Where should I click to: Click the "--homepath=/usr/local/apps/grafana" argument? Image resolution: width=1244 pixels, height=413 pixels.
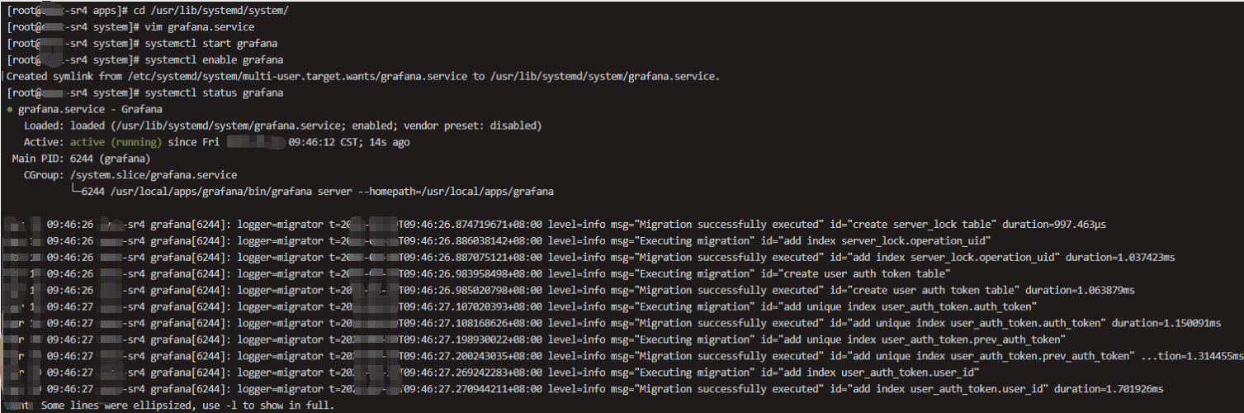456,192
